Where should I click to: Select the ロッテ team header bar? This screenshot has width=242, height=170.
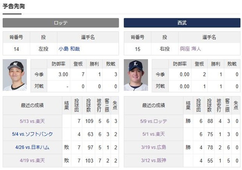point(60,23)
